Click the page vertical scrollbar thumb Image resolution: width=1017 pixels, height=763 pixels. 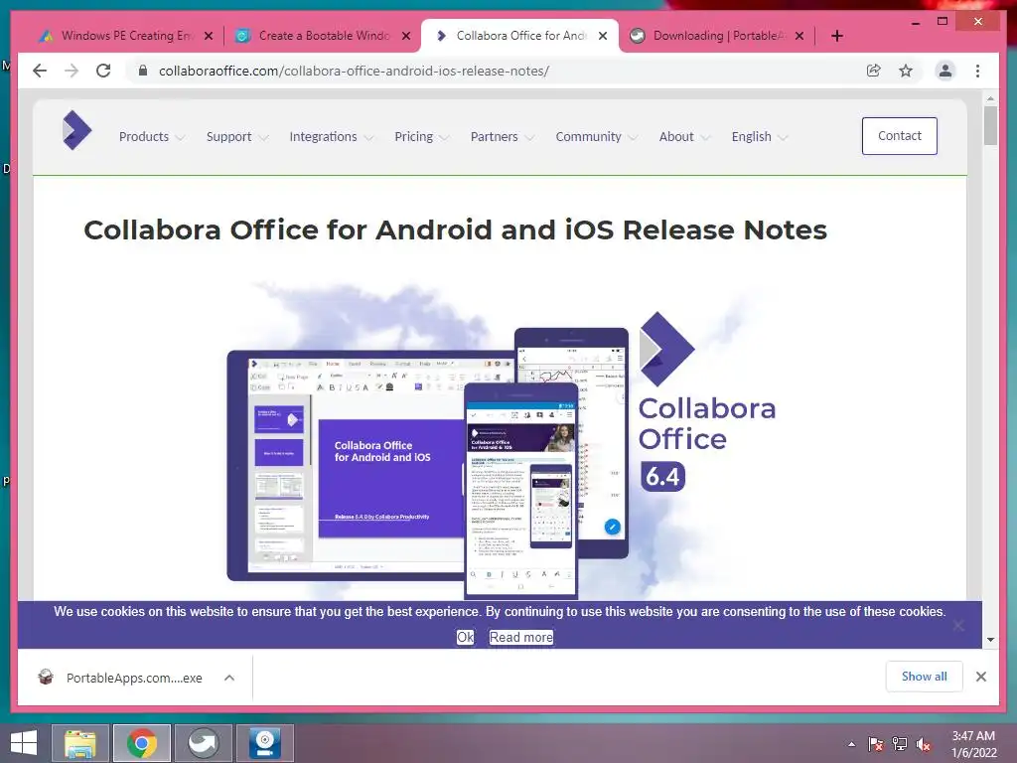pos(990,125)
